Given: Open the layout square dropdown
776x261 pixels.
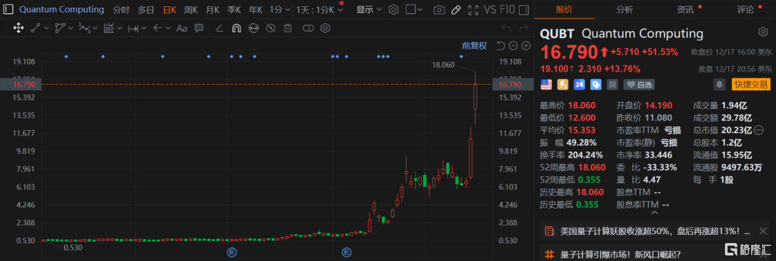Looking at the screenshot, I should (414, 10).
